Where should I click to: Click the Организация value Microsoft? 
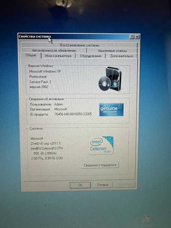click(61, 109)
